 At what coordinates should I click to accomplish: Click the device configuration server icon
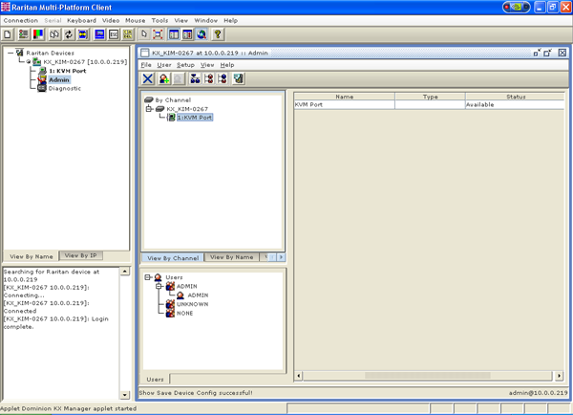tap(239, 78)
